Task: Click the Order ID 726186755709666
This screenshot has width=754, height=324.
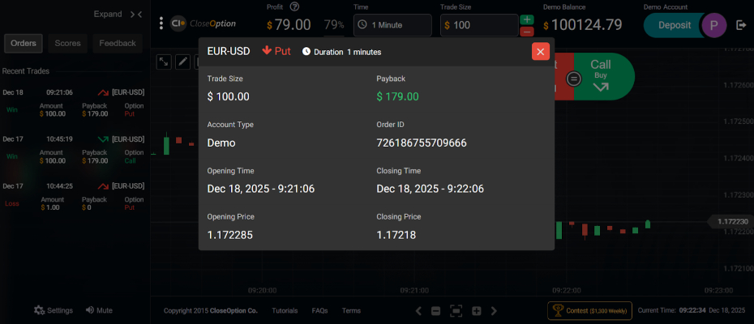Action: [x=422, y=143]
